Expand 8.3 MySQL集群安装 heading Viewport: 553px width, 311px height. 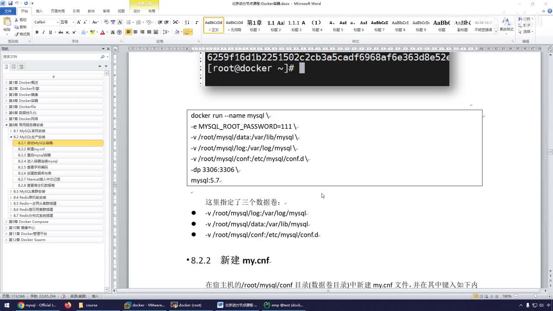[x=11, y=191]
